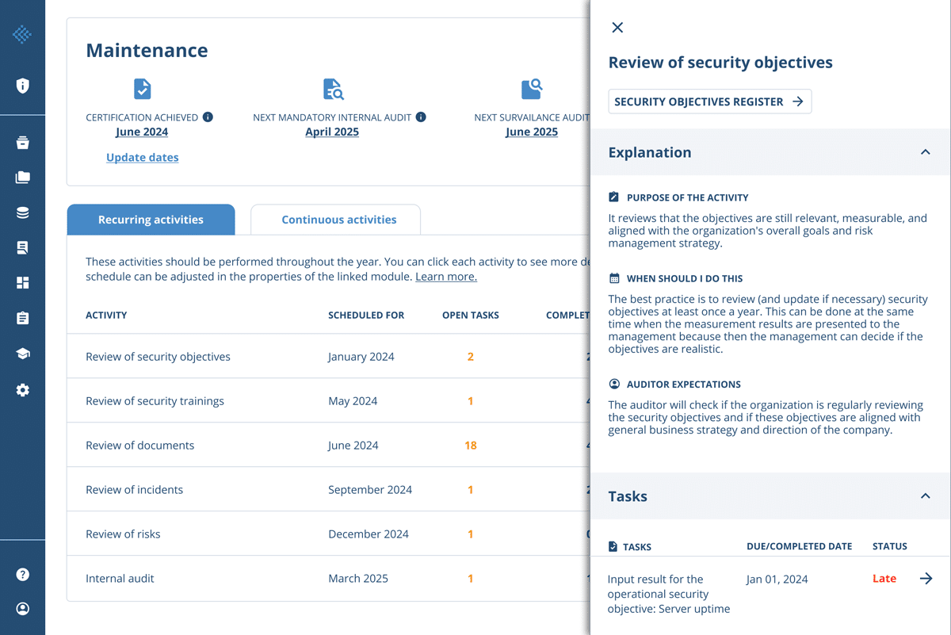This screenshot has width=951, height=635.
Task: Select the Recurring activities tab
Action: click(x=151, y=220)
